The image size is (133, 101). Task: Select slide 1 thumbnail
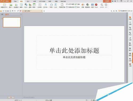tap(12, 22)
